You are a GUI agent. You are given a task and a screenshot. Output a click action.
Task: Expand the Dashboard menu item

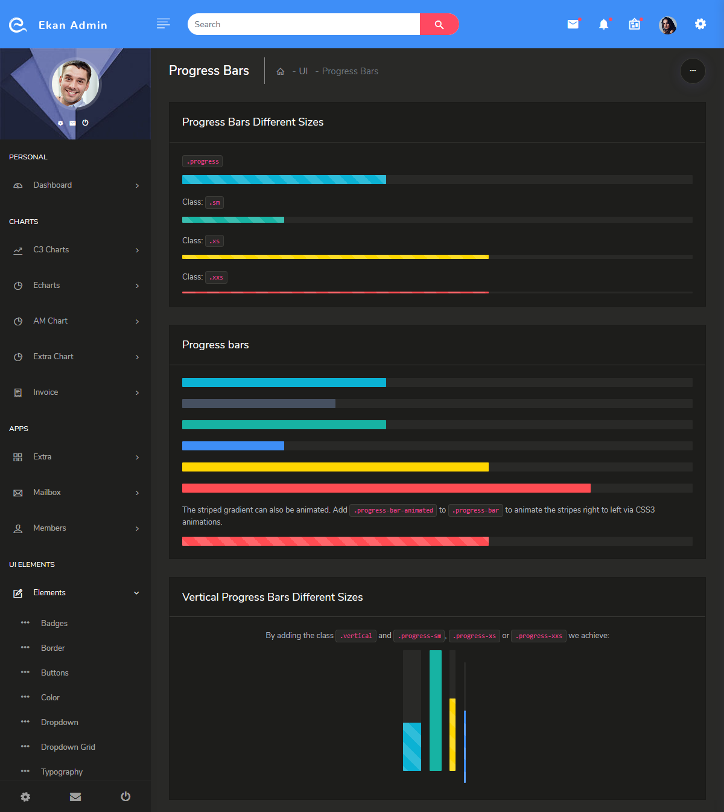click(x=52, y=185)
